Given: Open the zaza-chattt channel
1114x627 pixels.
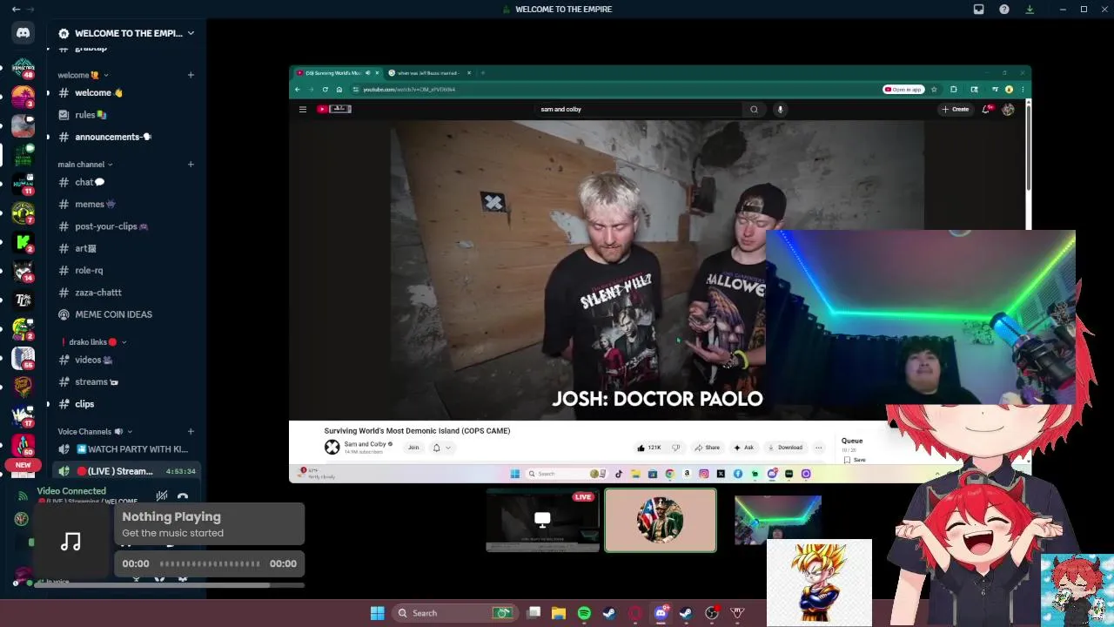Looking at the screenshot, I should [x=125, y=293].
